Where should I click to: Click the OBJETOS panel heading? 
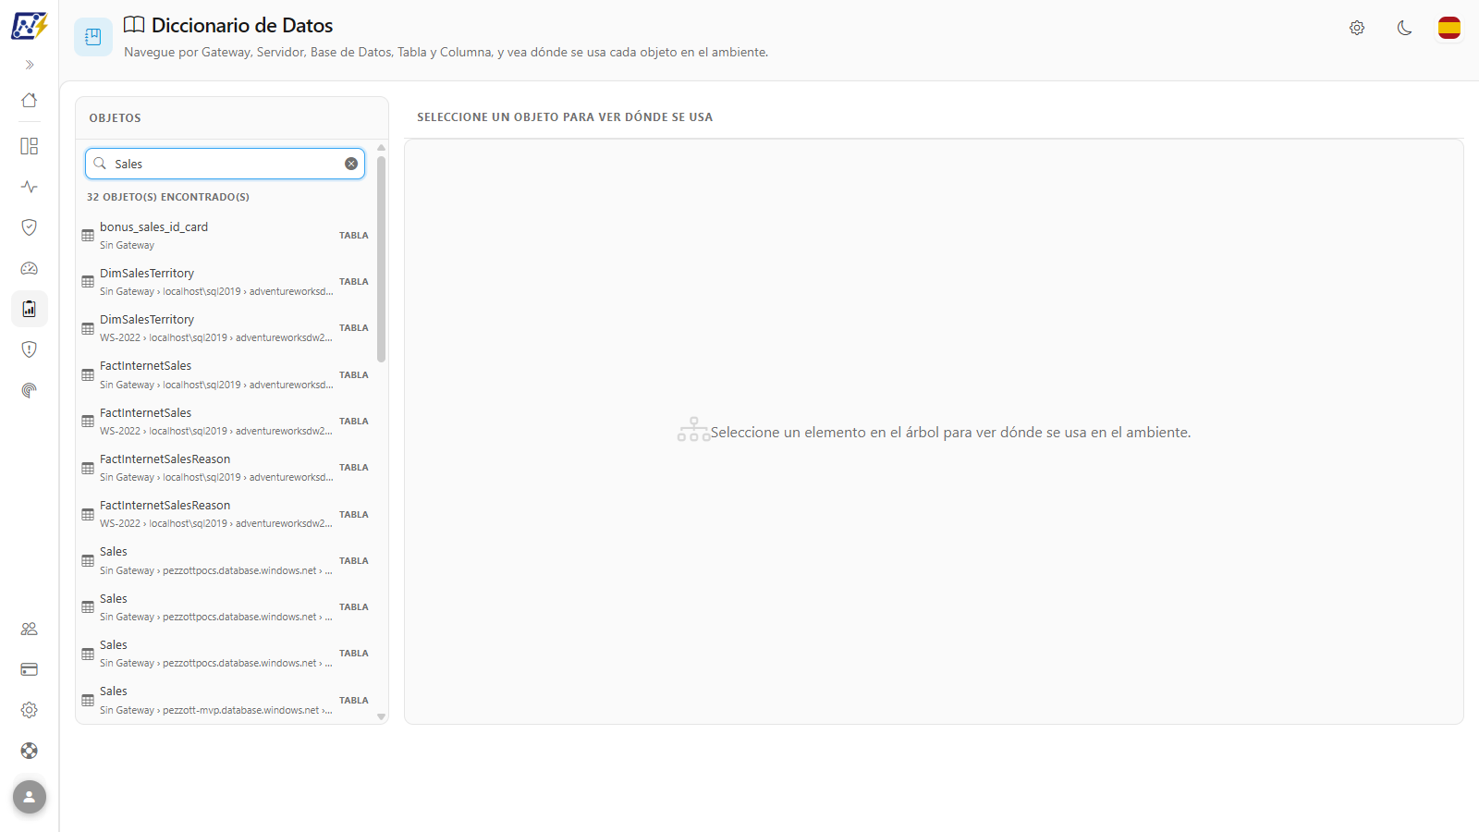pyautogui.click(x=116, y=118)
